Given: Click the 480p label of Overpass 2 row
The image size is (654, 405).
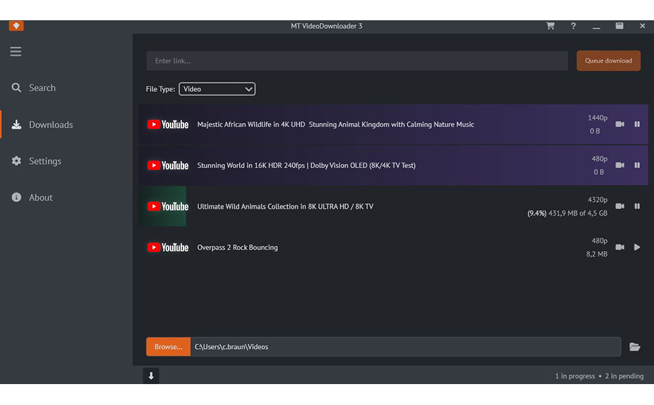Looking at the screenshot, I should click(599, 240).
